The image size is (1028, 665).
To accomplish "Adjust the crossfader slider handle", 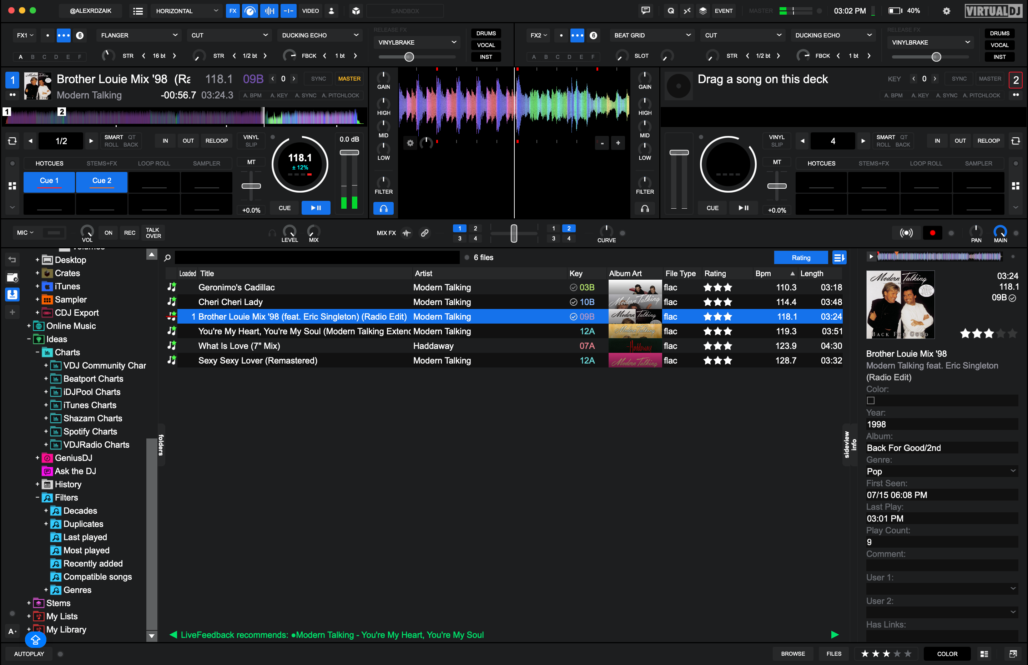I will (x=514, y=233).
